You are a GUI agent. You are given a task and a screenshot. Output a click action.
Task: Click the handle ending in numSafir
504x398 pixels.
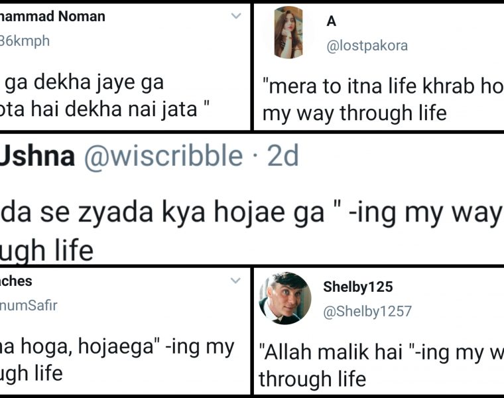tap(29, 305)
